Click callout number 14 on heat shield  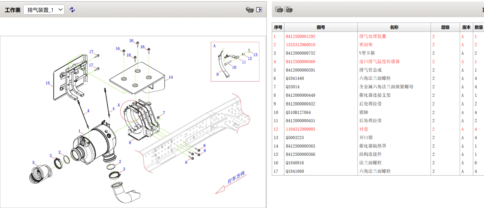point(171,77)
